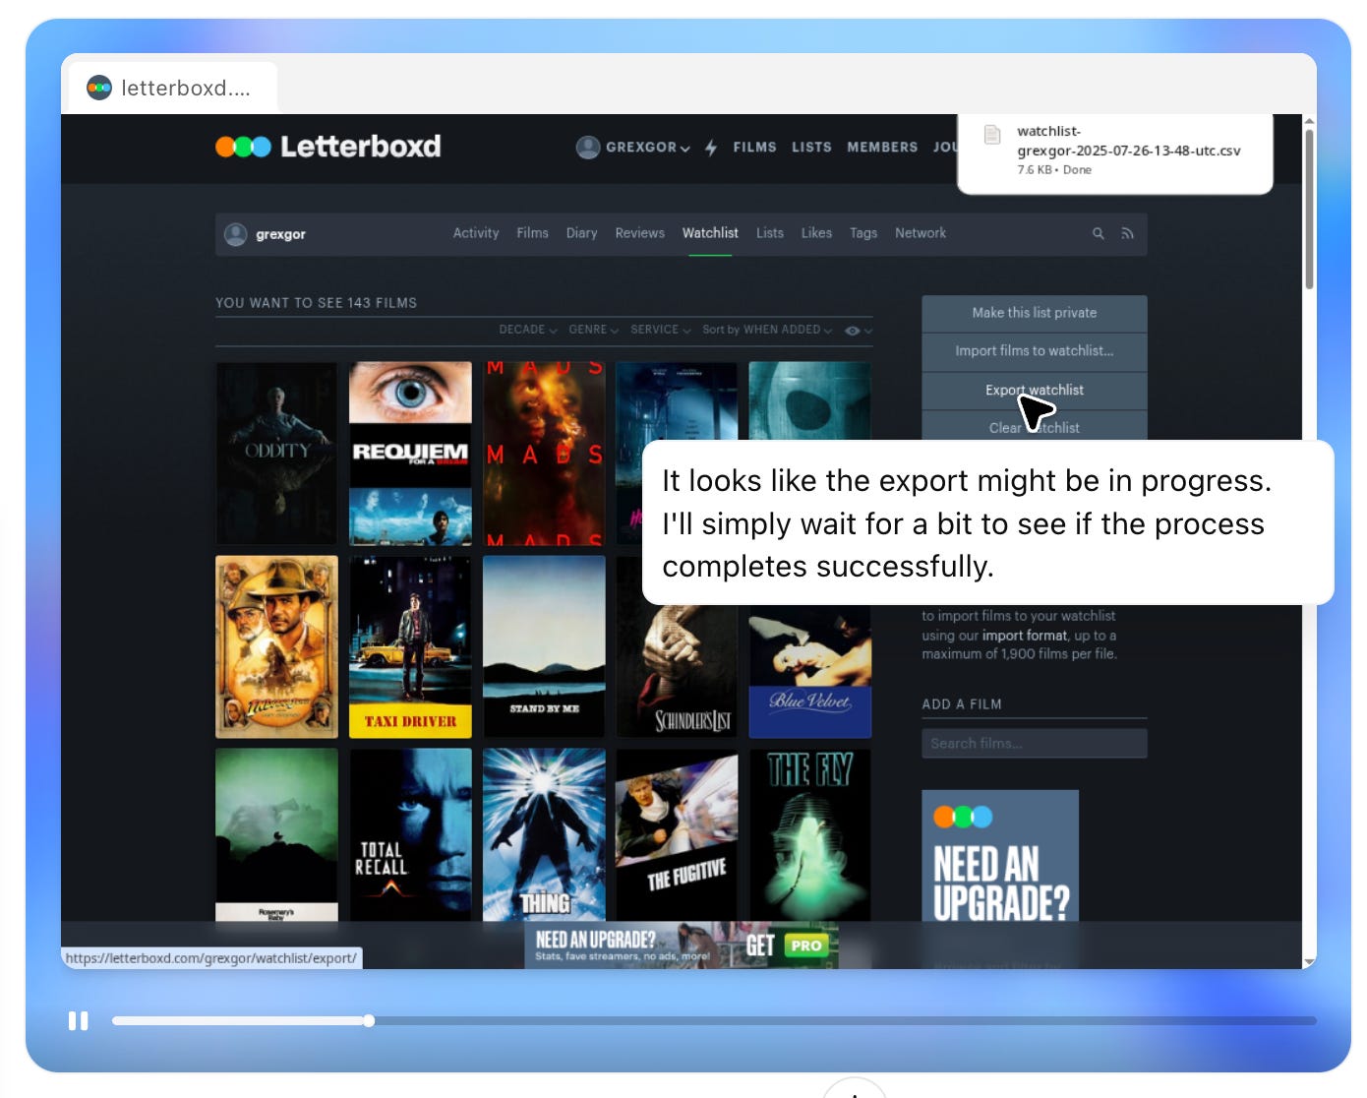Viewport: 1367px width, 1098px height.
Task: Click Make this list private button
Action: click(x=1035, y=313)
